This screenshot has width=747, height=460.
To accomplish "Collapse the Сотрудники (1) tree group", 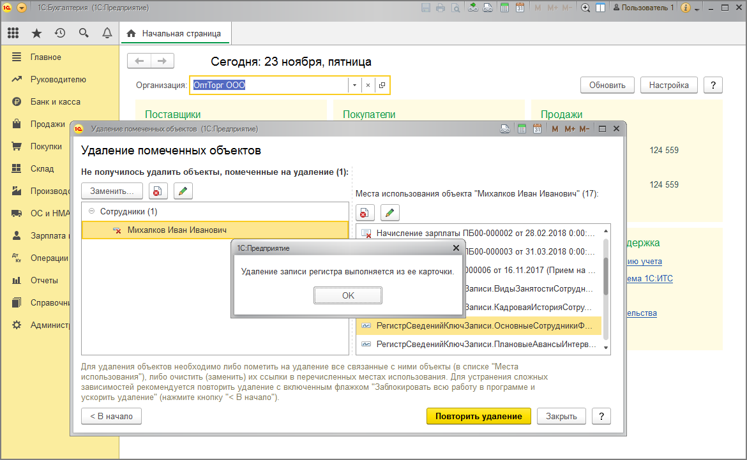I will (x=91, y=211).
